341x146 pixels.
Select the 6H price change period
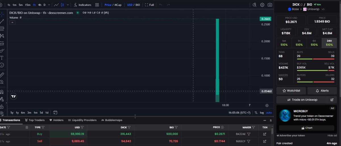(314, 43)
